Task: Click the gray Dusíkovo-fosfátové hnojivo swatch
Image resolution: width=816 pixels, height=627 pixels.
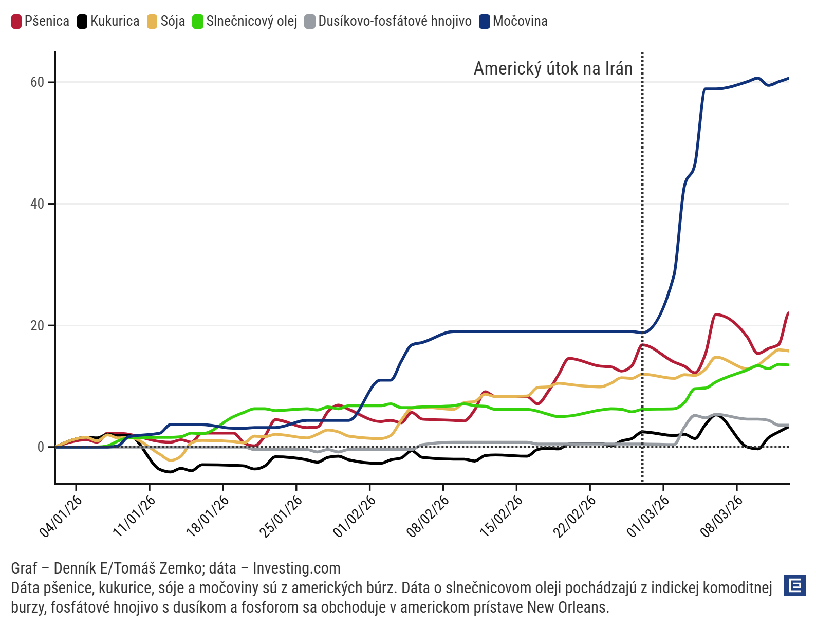Action: [310, 22]
